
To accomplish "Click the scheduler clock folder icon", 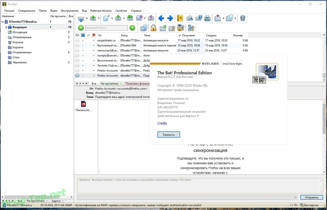I will pyautogui.click(x=144, y=28).
